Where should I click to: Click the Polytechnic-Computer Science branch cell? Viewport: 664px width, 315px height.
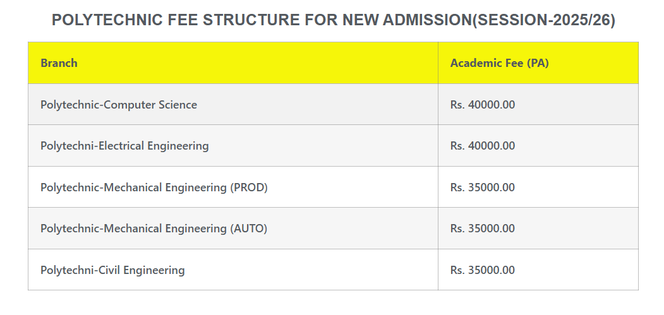point(119,105)
